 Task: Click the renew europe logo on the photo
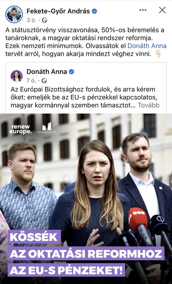pyautogui.click(x=21, y=129)
